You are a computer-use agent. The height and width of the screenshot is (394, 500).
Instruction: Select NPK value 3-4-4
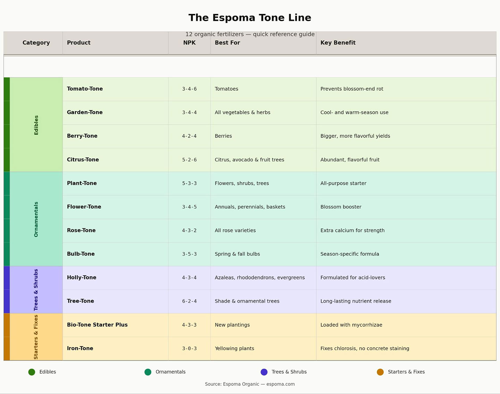(189, 112)
